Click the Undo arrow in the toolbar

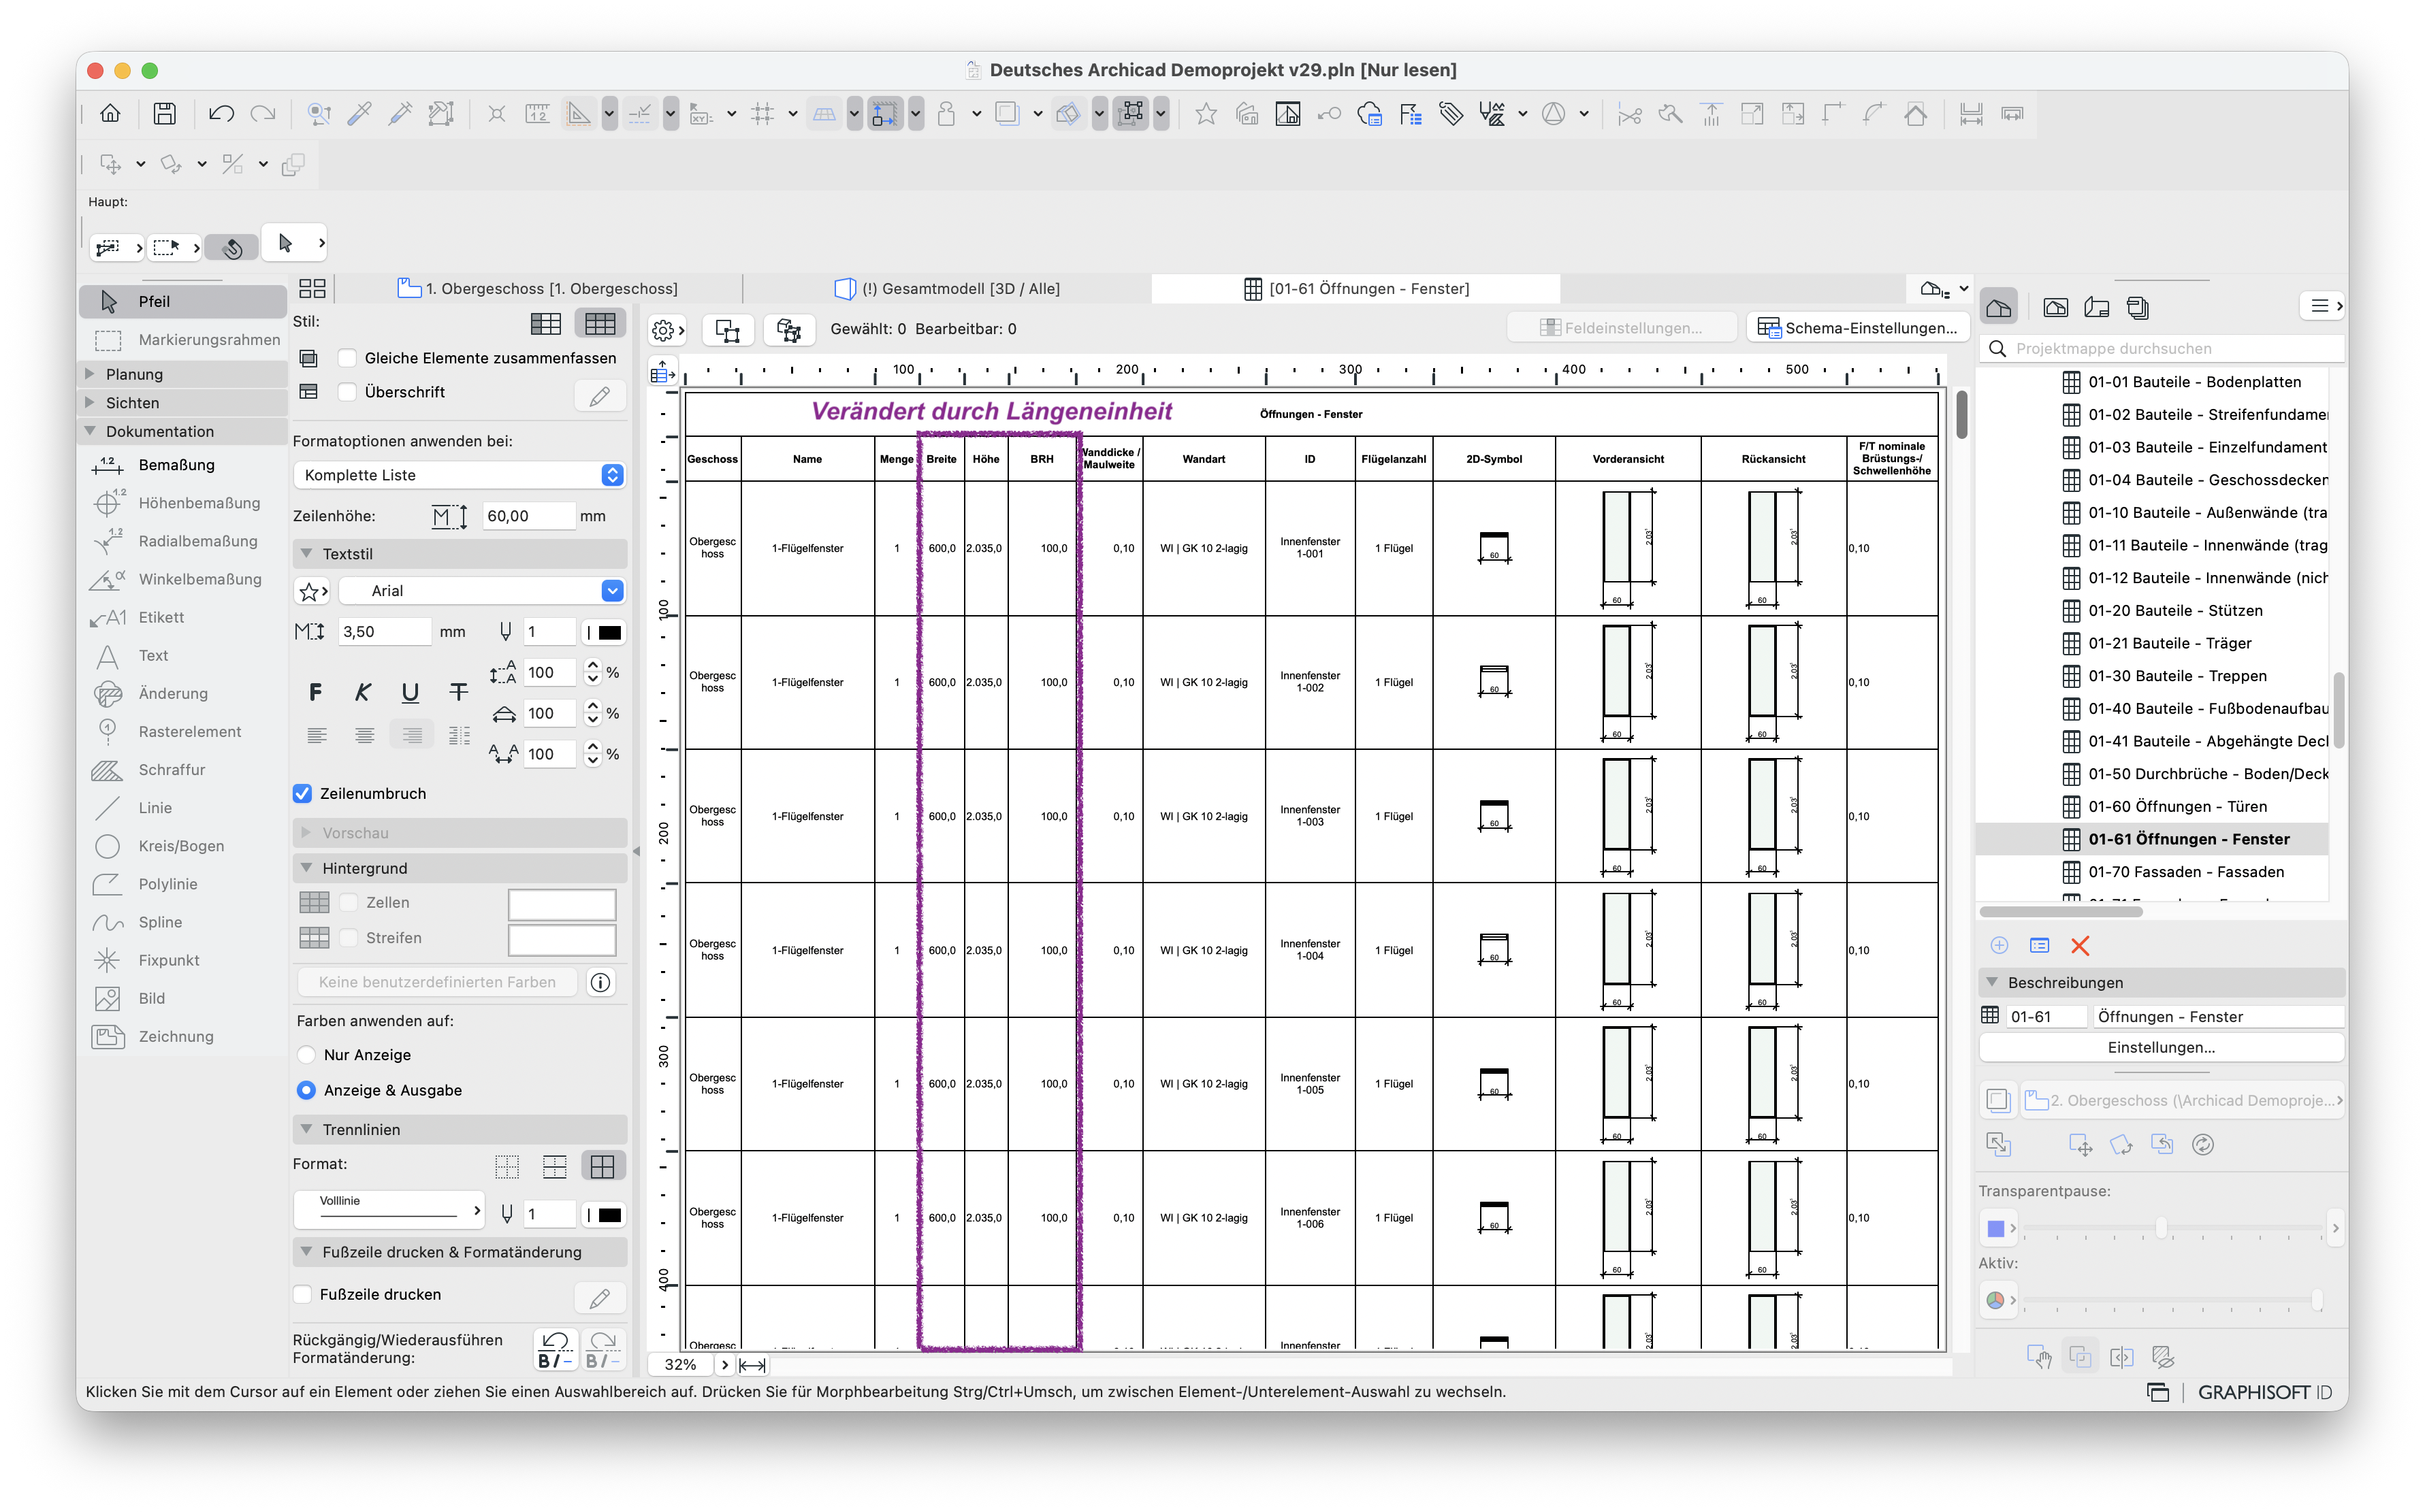221,114
